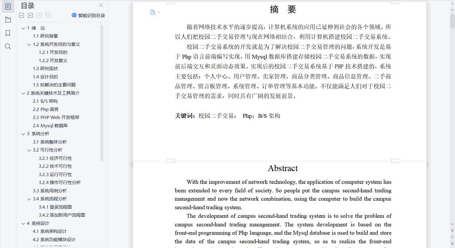The height and width of the screenshot is (248, 455).
Task: Jump to previous page double-arrow
Action: click(x=452, y=230)
